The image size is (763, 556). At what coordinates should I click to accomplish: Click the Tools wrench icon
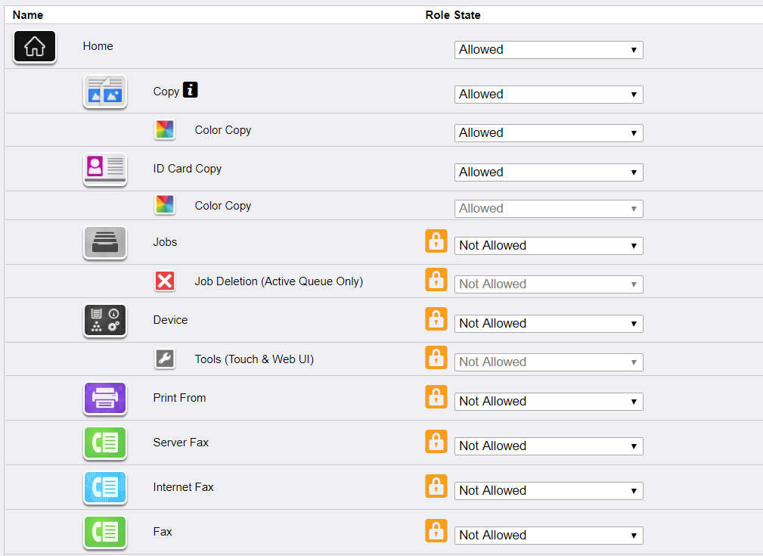(165, 359)
